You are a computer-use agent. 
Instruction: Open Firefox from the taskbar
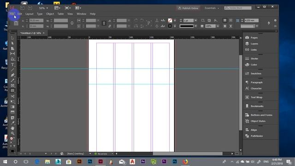185,162
